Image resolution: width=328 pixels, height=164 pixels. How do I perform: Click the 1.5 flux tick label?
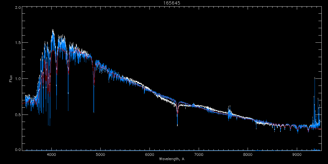[18, 43]
